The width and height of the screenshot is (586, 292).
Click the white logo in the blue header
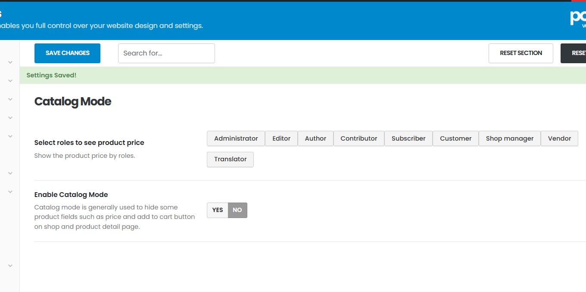click(x=578, y=18)
